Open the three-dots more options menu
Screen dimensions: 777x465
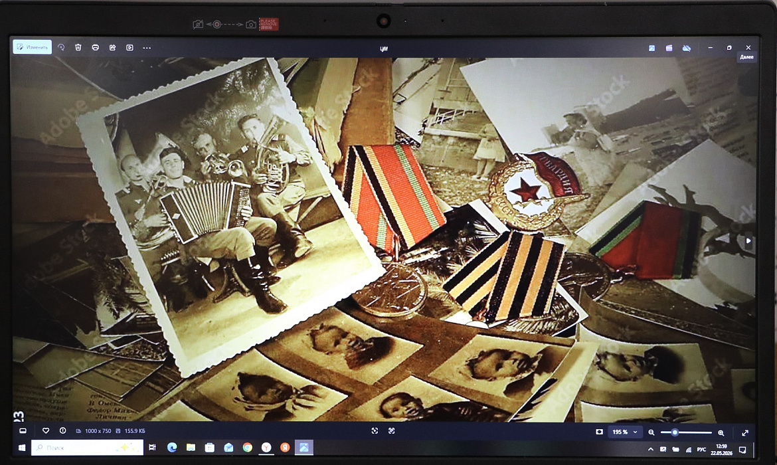coord(147,48)
